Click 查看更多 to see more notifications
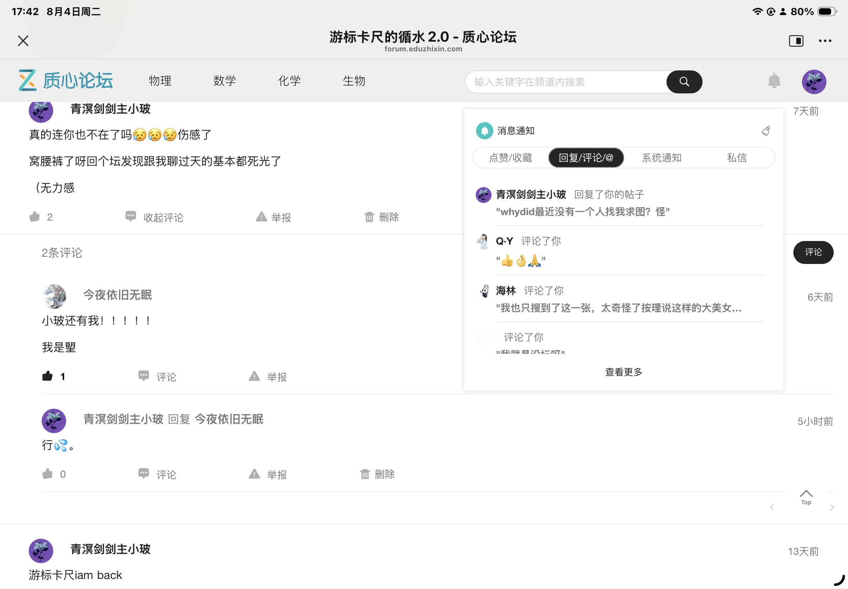 click(623, 372)
